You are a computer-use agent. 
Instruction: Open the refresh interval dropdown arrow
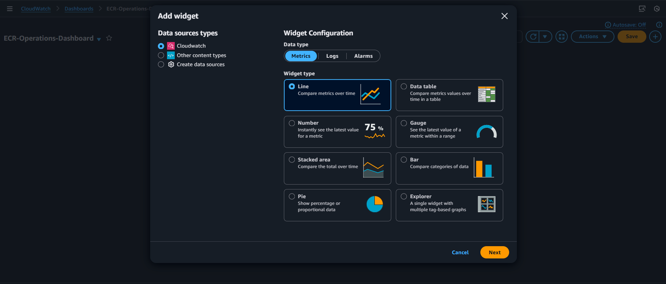(545, 36)
